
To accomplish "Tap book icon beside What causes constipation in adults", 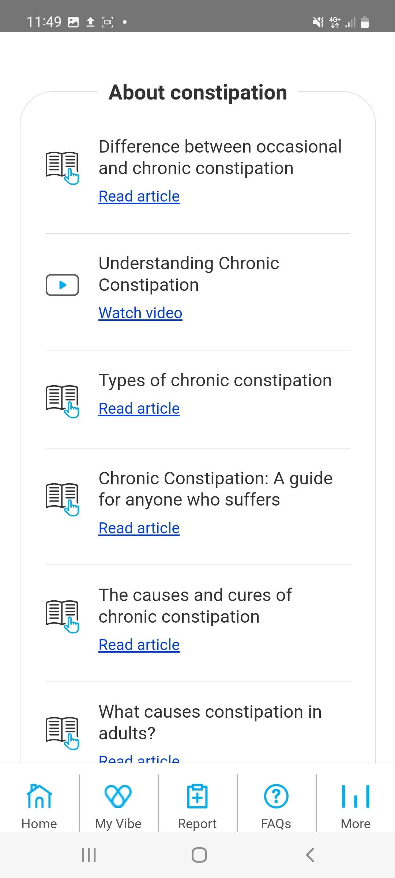I will point(62,733).
